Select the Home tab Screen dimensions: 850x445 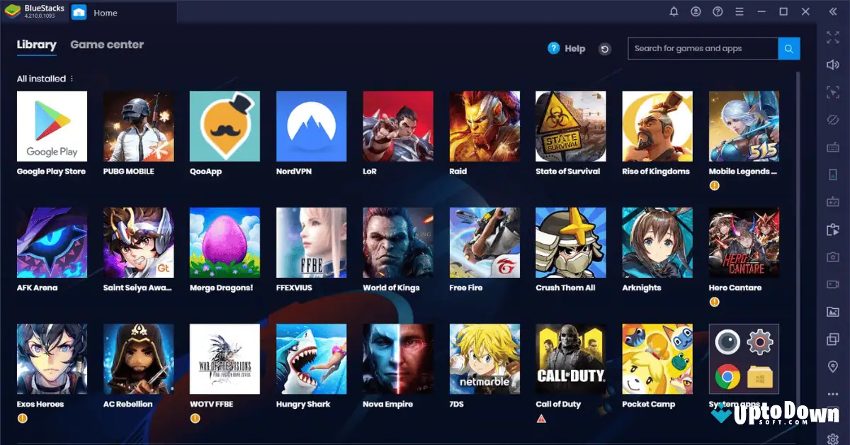point(106,12)
